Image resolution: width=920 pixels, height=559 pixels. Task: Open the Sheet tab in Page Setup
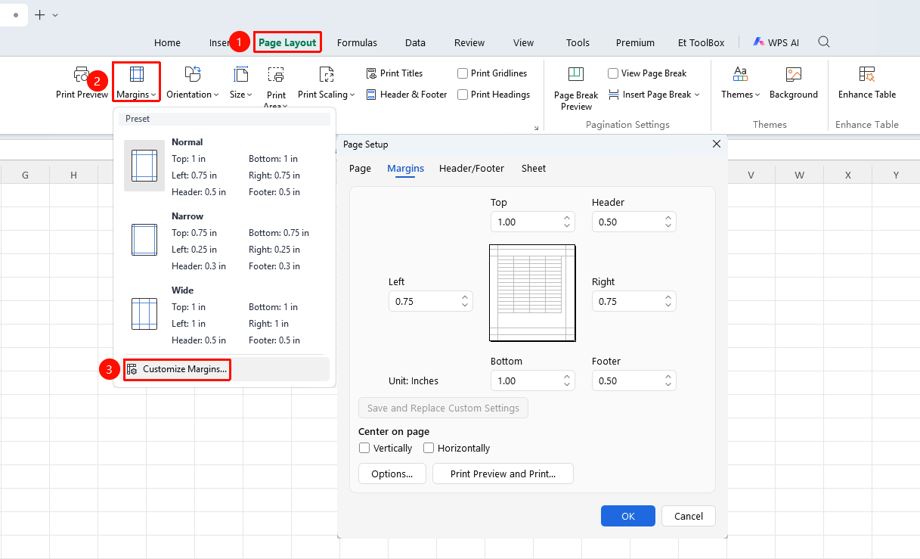(x=534, y=168)
